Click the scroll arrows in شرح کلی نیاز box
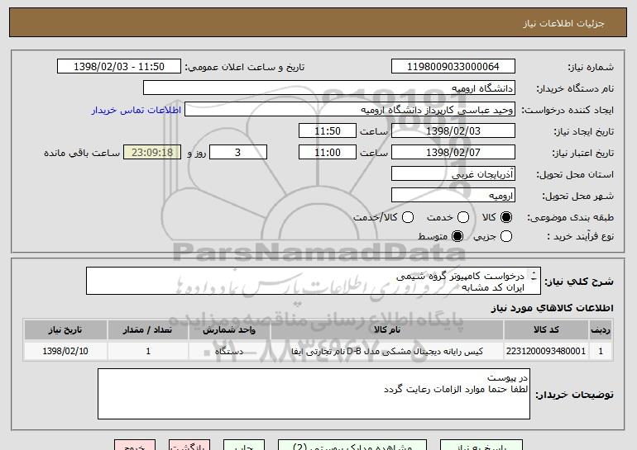The image size is (637, 450). 534,277
